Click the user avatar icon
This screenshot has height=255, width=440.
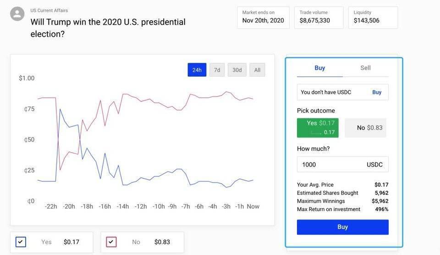coord(17,14)
